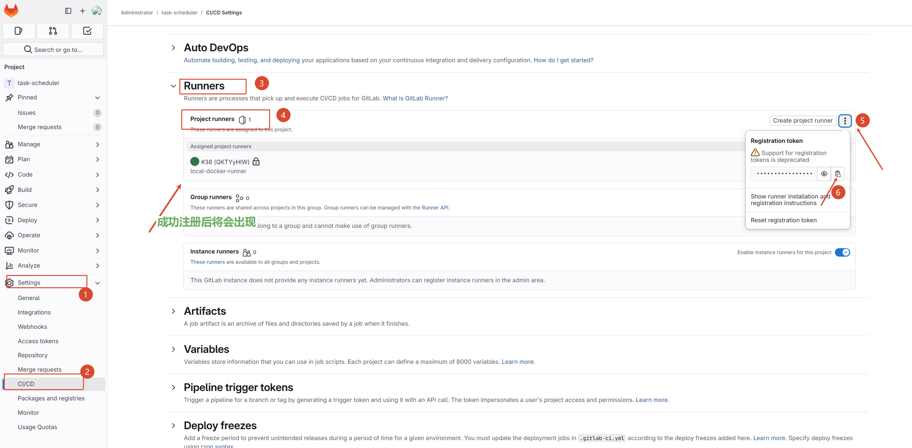Open runner #38 (QKTYyHIW) details

[x=225, y=162]
